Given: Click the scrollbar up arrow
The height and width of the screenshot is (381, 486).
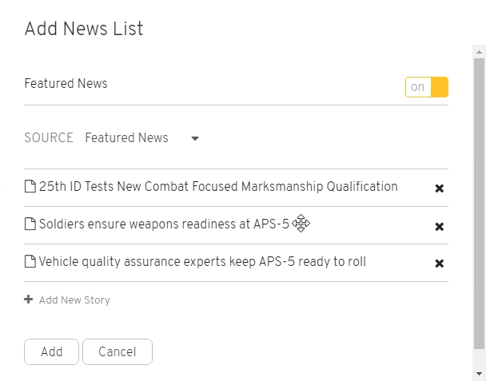Looking at the screenshot, I should point(479,52).
